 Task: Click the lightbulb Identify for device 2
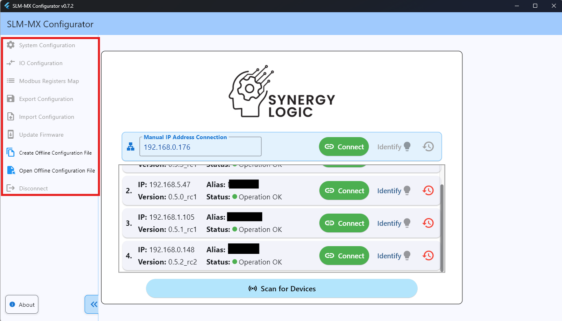pyautogui.click(x=407, y=190)
